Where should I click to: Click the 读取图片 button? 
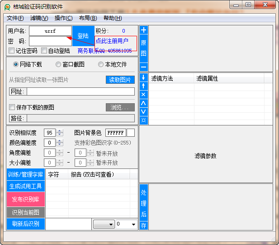[x=120, y=80]
